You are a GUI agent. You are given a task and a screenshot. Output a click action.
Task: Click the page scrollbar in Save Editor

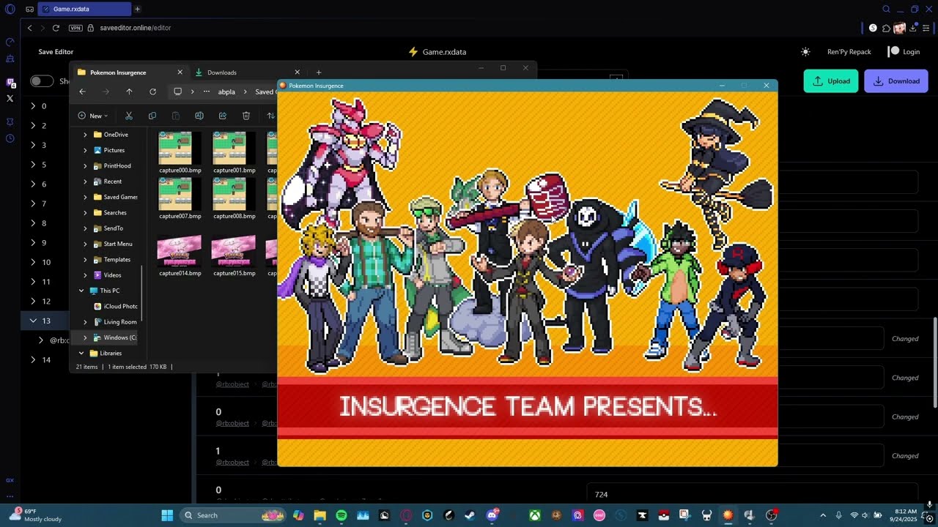coord(935,362)
